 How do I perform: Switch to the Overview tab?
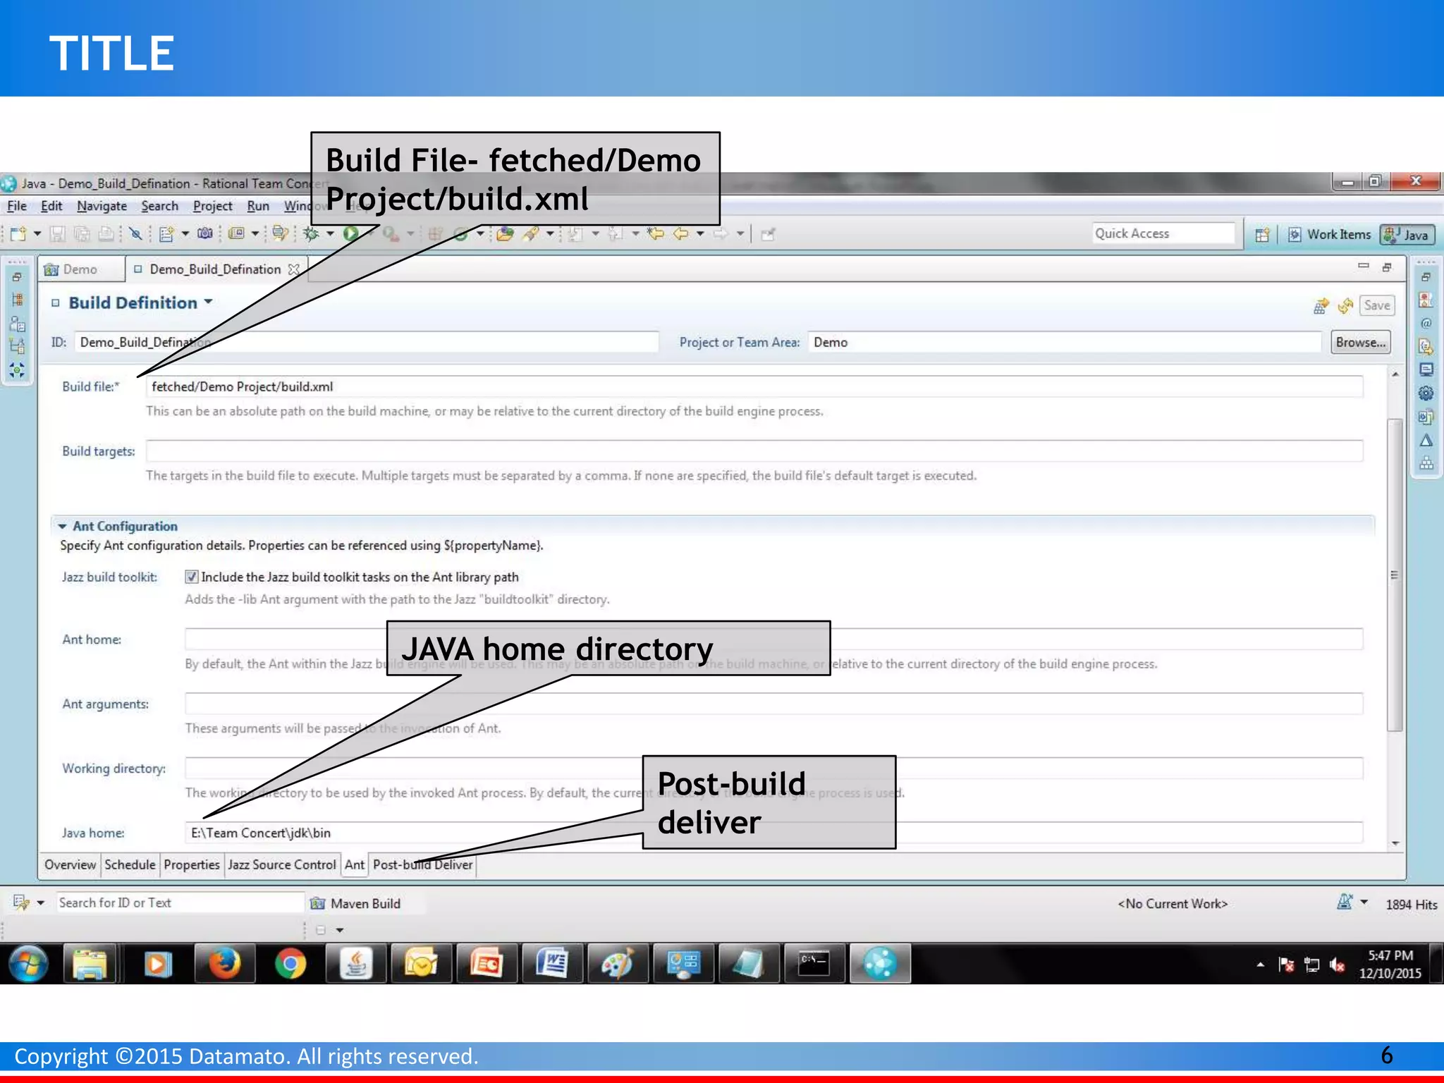point(70,864)
